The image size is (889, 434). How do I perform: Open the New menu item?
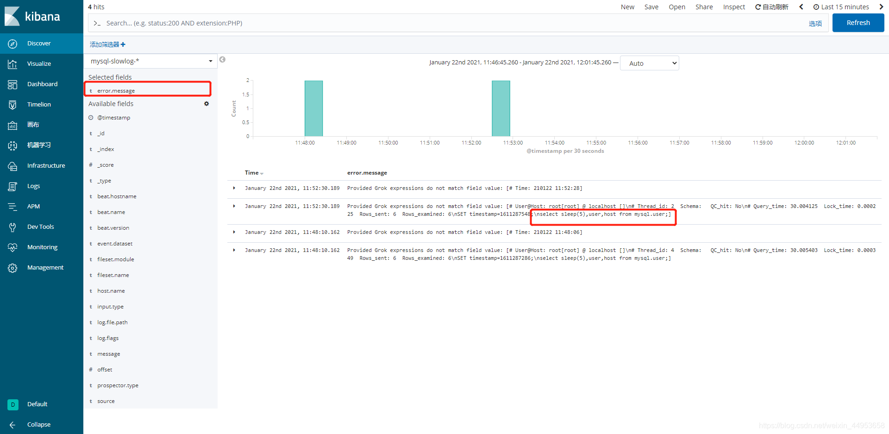click(x=627, y=7)
